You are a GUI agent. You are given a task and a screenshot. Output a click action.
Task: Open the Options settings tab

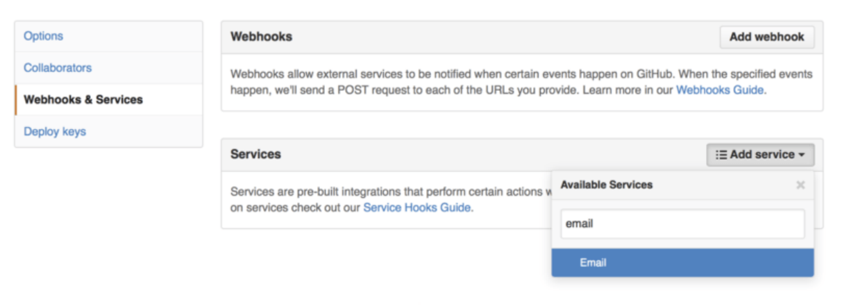(43, 36)
